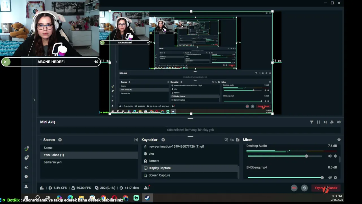Click the 6.4% CPU usage readout
Screen dimensions: 362x204
[x=58, y=188]
